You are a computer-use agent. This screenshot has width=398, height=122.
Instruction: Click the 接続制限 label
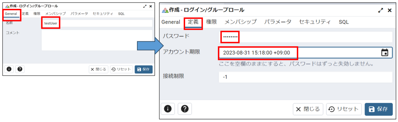173,76
